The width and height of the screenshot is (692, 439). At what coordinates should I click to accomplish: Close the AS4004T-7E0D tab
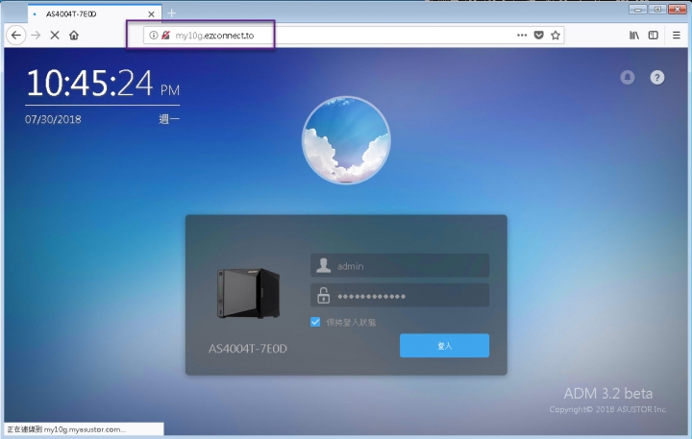pos(152,14)
